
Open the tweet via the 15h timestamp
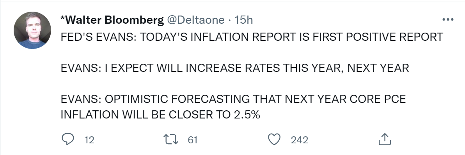click(243, 20)
